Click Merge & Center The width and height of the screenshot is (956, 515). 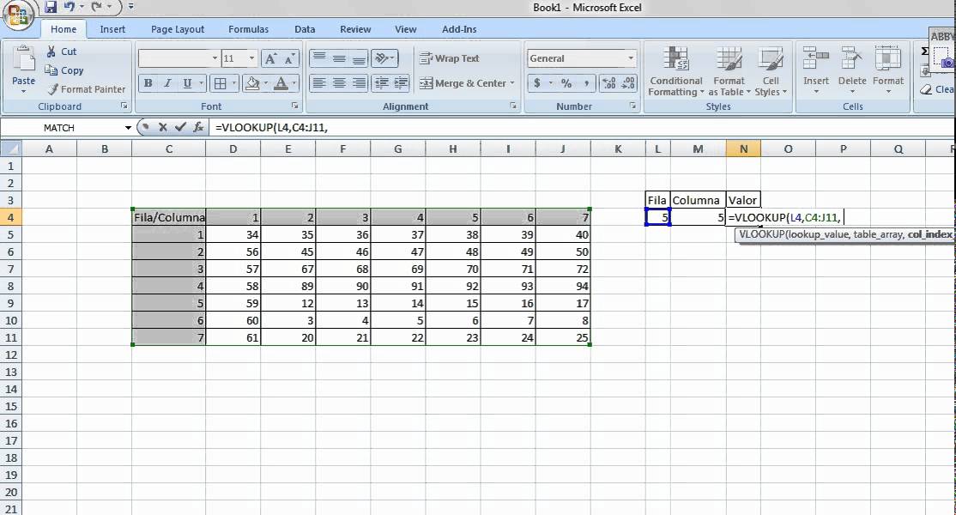[463, 83]
